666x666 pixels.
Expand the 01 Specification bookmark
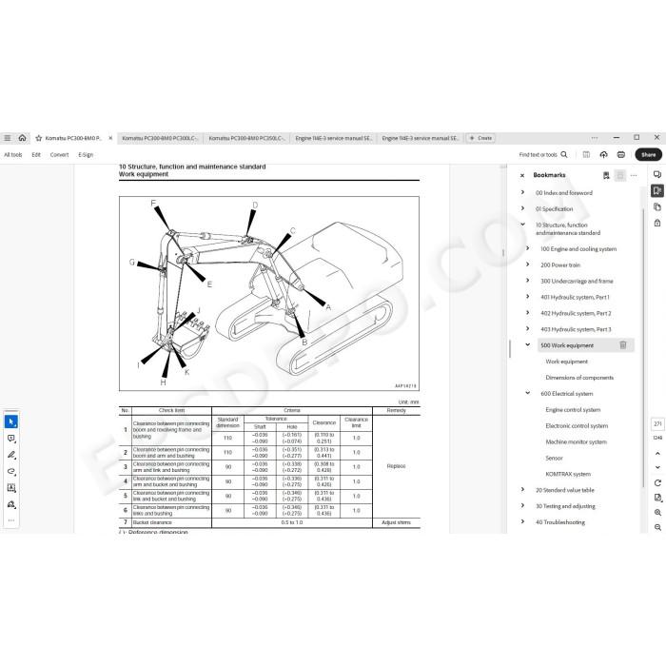point(523,208)
